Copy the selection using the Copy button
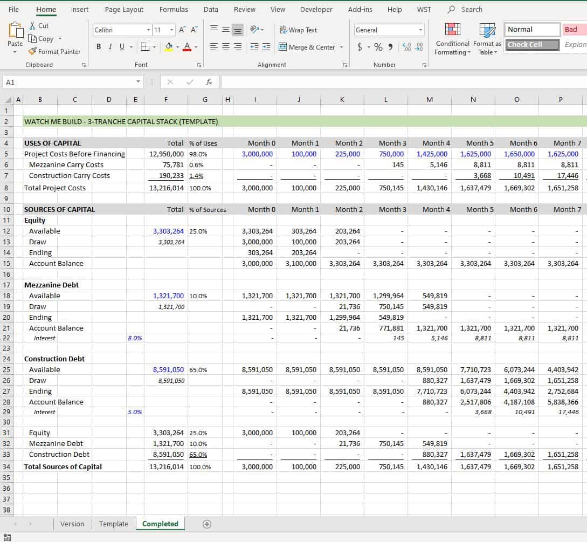 41,39
